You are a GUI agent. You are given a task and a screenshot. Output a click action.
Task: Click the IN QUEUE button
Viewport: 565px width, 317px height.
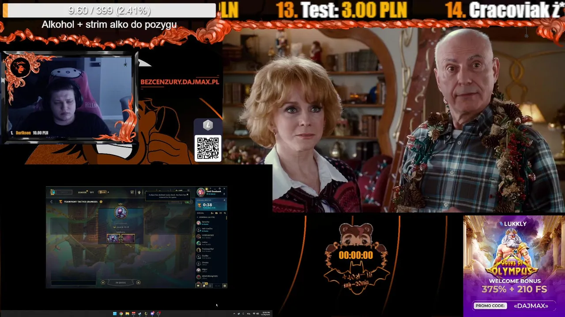(x=121, y=283)
